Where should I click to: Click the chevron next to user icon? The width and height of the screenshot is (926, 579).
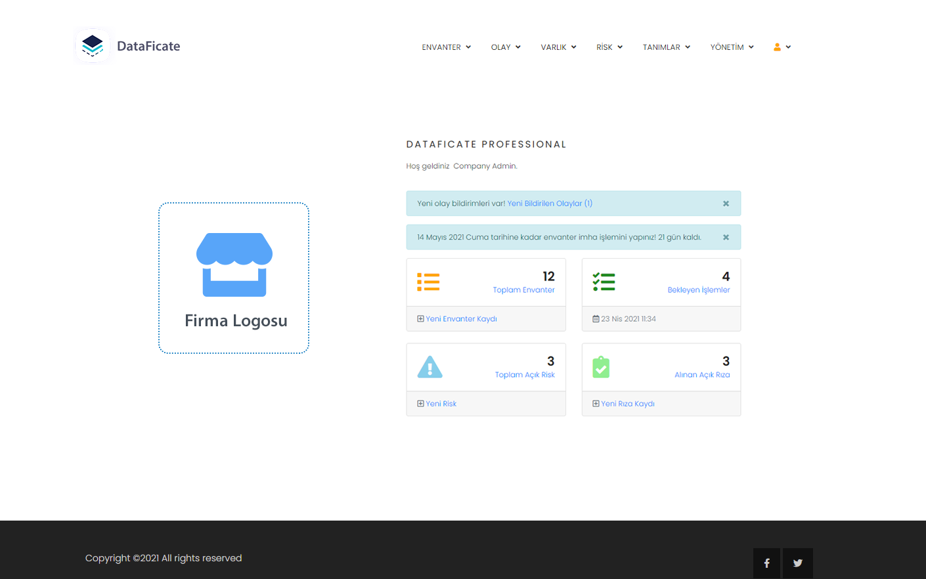click(x=788, y=47)
